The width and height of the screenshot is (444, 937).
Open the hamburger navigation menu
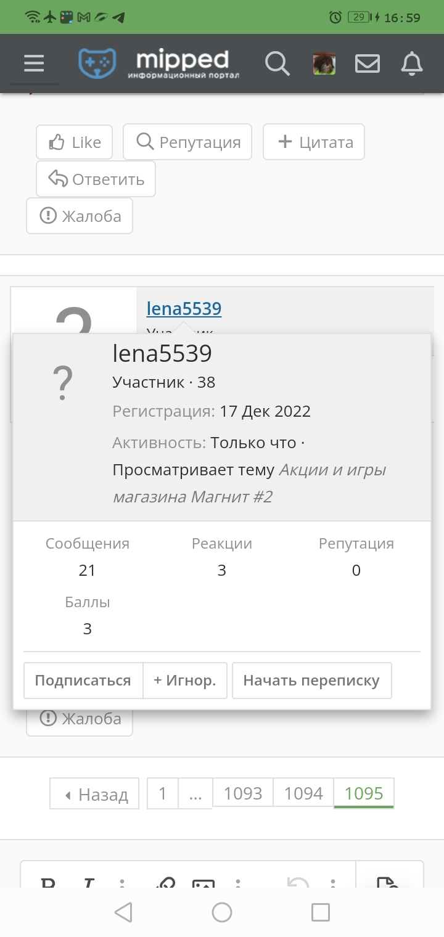coord(34,63)
